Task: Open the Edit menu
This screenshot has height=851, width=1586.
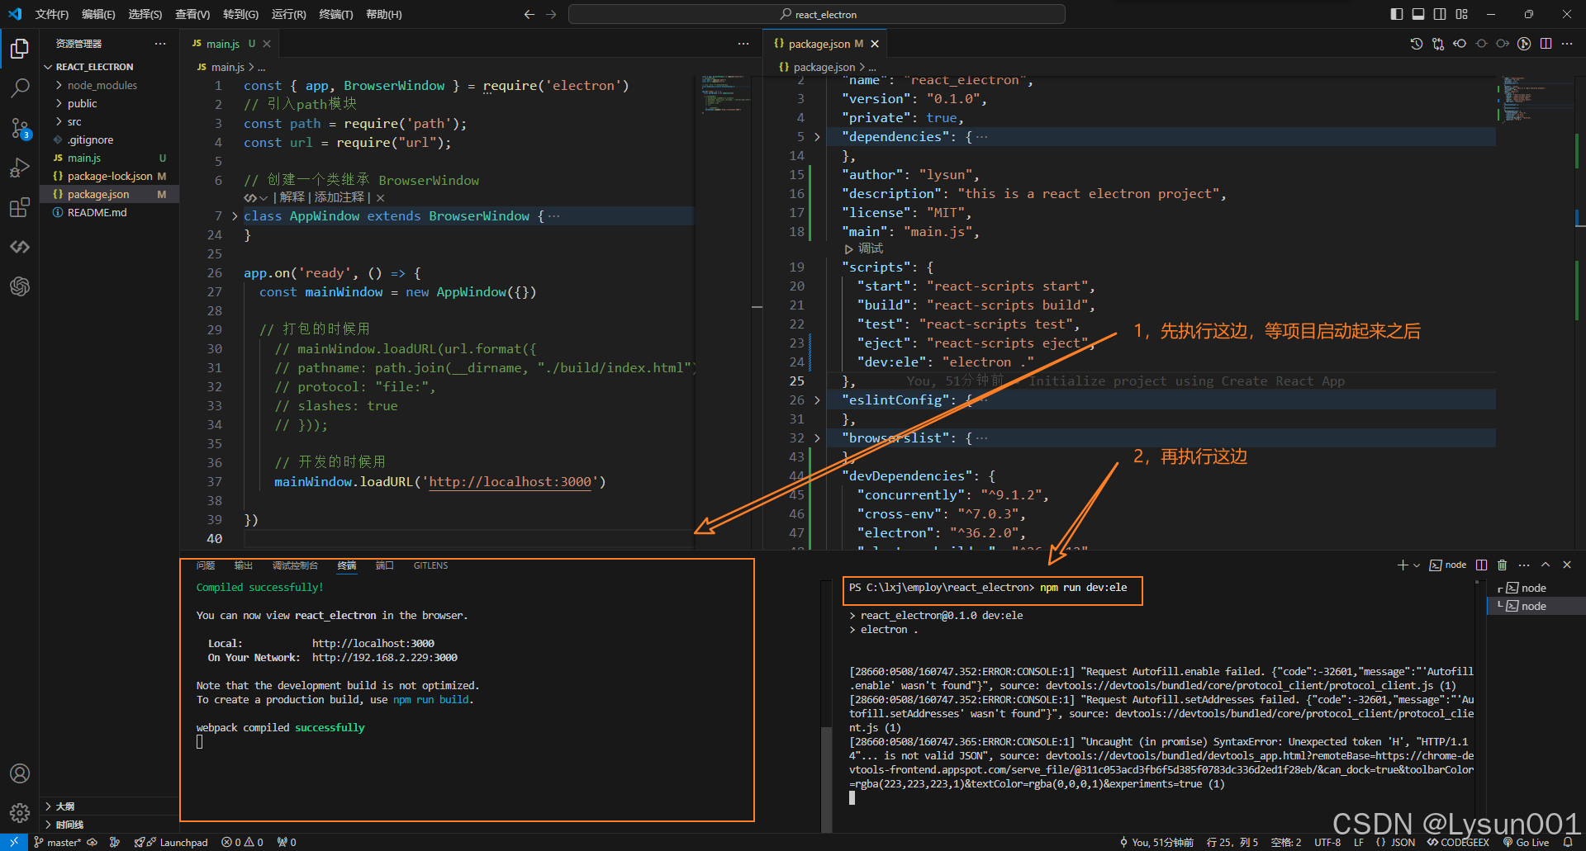Action: point(98,14)
